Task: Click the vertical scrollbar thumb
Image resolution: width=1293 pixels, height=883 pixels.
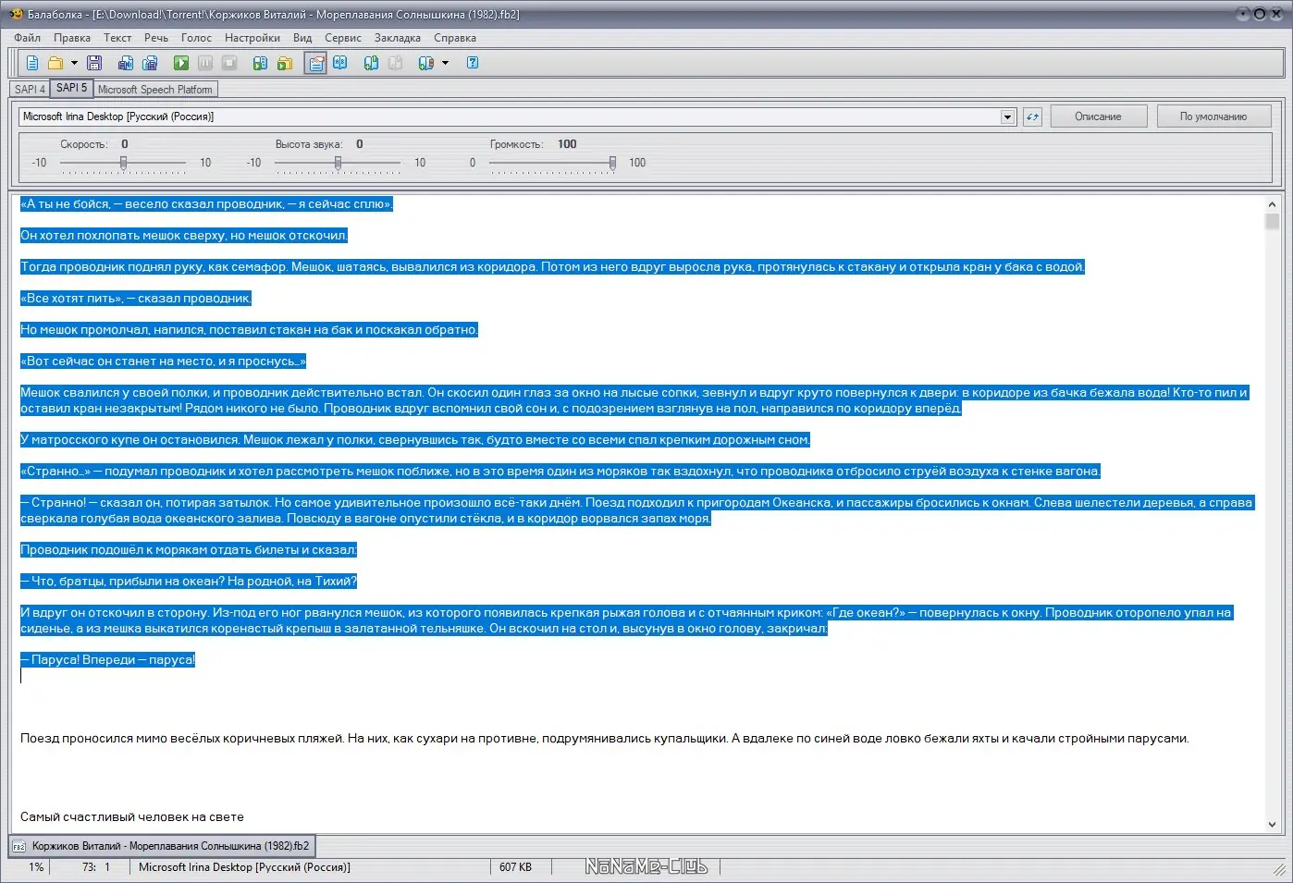Action: tap(1273, 221)
